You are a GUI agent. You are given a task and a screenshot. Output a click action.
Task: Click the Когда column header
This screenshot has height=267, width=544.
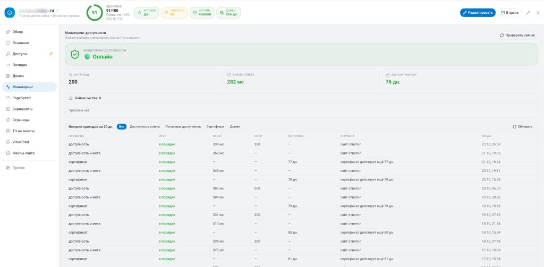pyautogui.click(x=486, y=136)
